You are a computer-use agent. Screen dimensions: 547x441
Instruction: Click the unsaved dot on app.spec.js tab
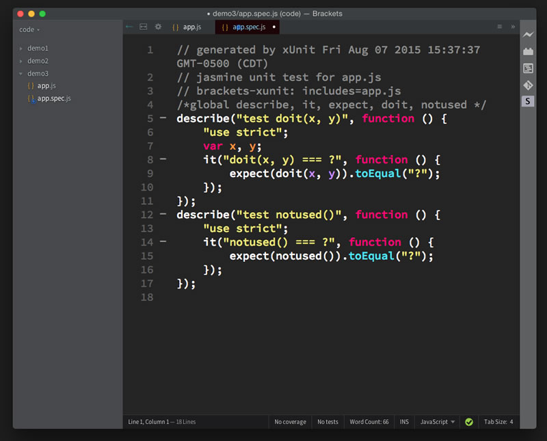pos(274,27)
